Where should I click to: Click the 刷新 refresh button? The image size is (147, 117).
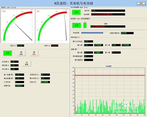pyautogui.click(x=27, y=63)
